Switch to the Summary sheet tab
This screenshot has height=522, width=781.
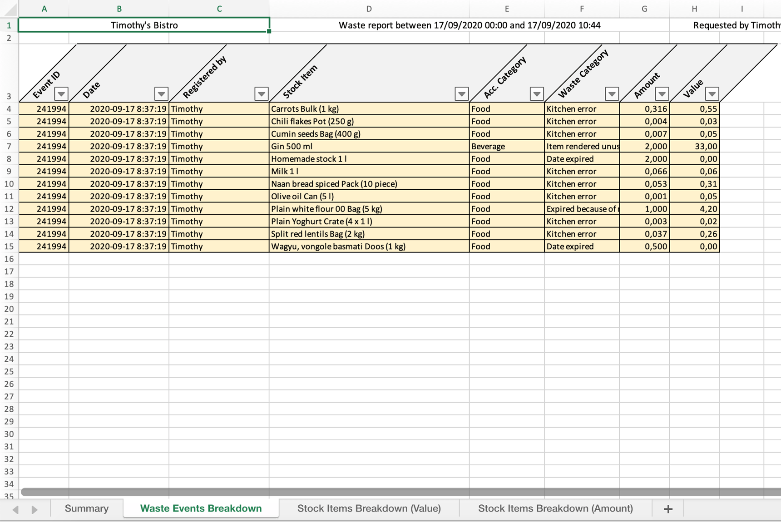point(86,508)
